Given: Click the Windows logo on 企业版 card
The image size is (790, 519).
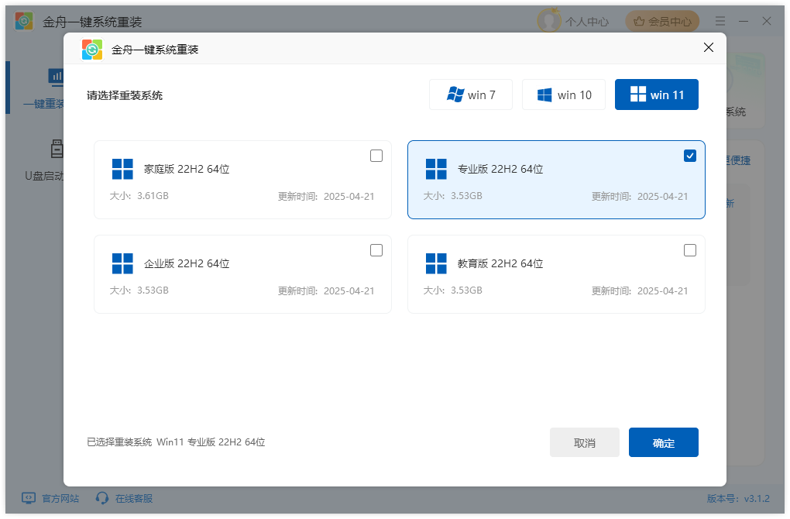Looking at the screenshot, I should (122, 263).
